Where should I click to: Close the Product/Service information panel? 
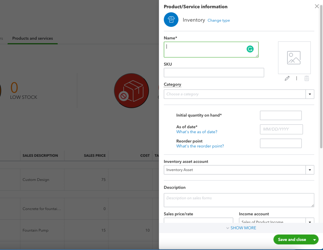point(317,6)
